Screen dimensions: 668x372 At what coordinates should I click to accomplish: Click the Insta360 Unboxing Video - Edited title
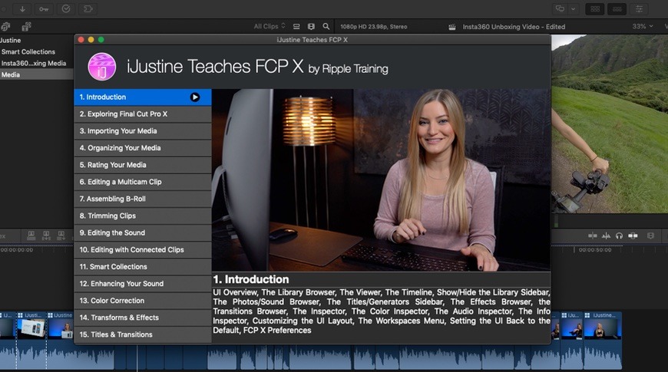pyautogui.click(x=514, y=27)
